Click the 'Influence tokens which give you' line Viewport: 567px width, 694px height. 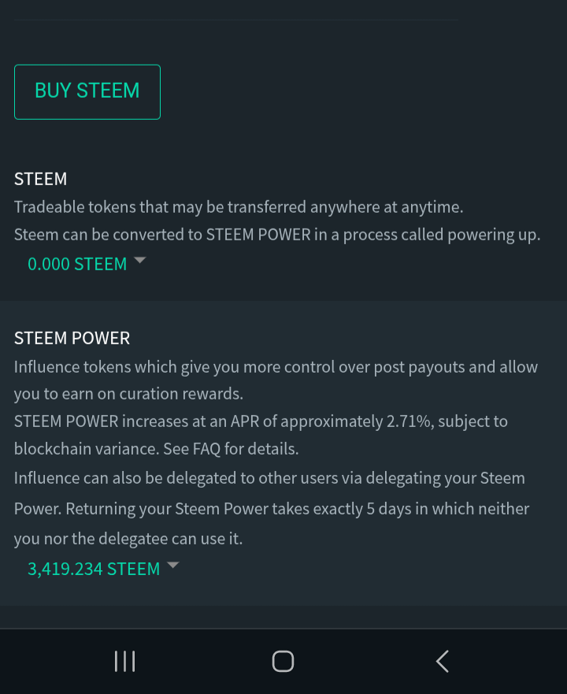pyautogui.click(x=276, y=367)
